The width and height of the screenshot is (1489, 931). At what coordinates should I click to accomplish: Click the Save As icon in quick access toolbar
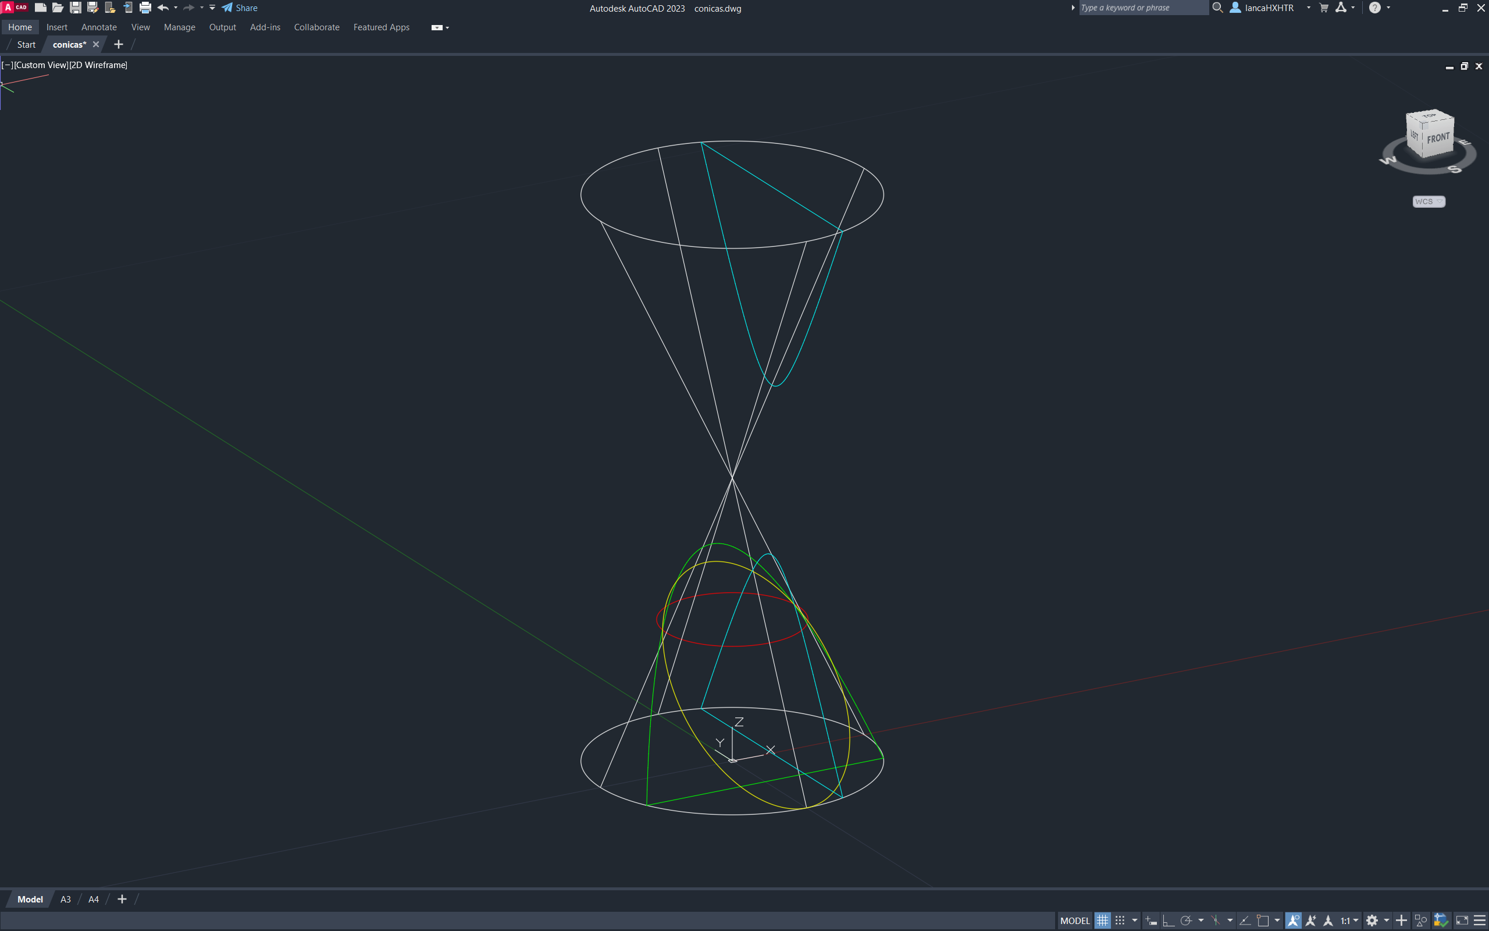tap(93, 8)
